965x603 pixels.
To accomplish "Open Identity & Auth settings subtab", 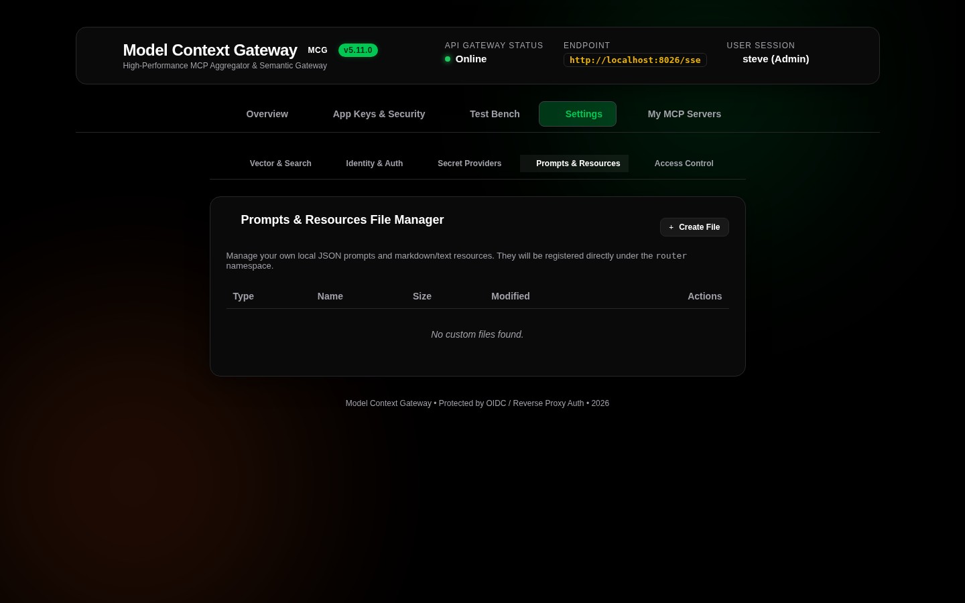I will 374,163.
